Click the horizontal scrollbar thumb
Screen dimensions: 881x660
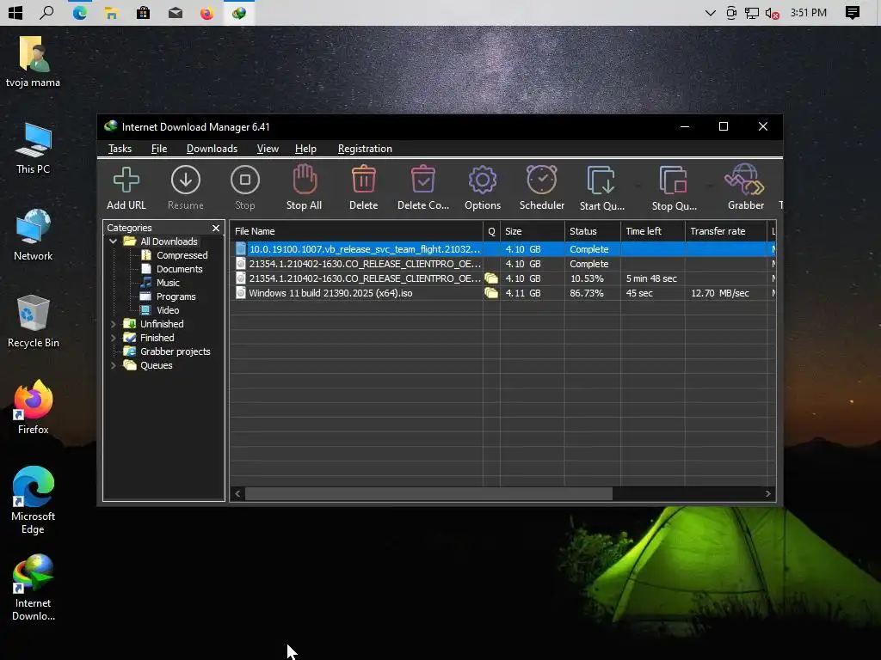click(428, 494)
